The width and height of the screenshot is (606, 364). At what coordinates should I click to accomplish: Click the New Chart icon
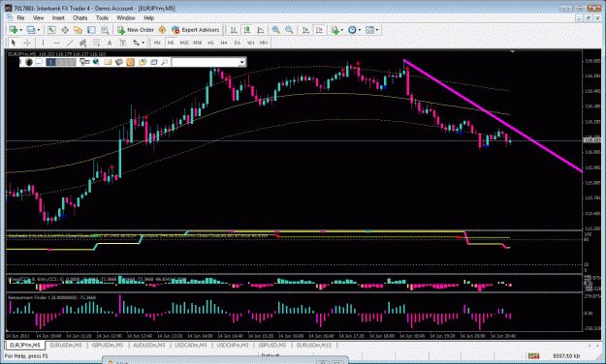point(14,30)
